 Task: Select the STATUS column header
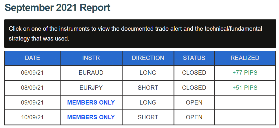pyautogui.click(x=194, y=58)
